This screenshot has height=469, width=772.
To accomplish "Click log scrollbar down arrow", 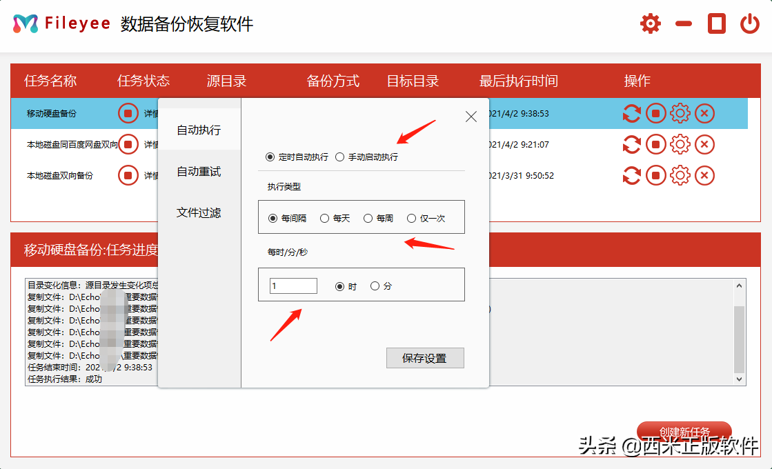I will point(739,379).
